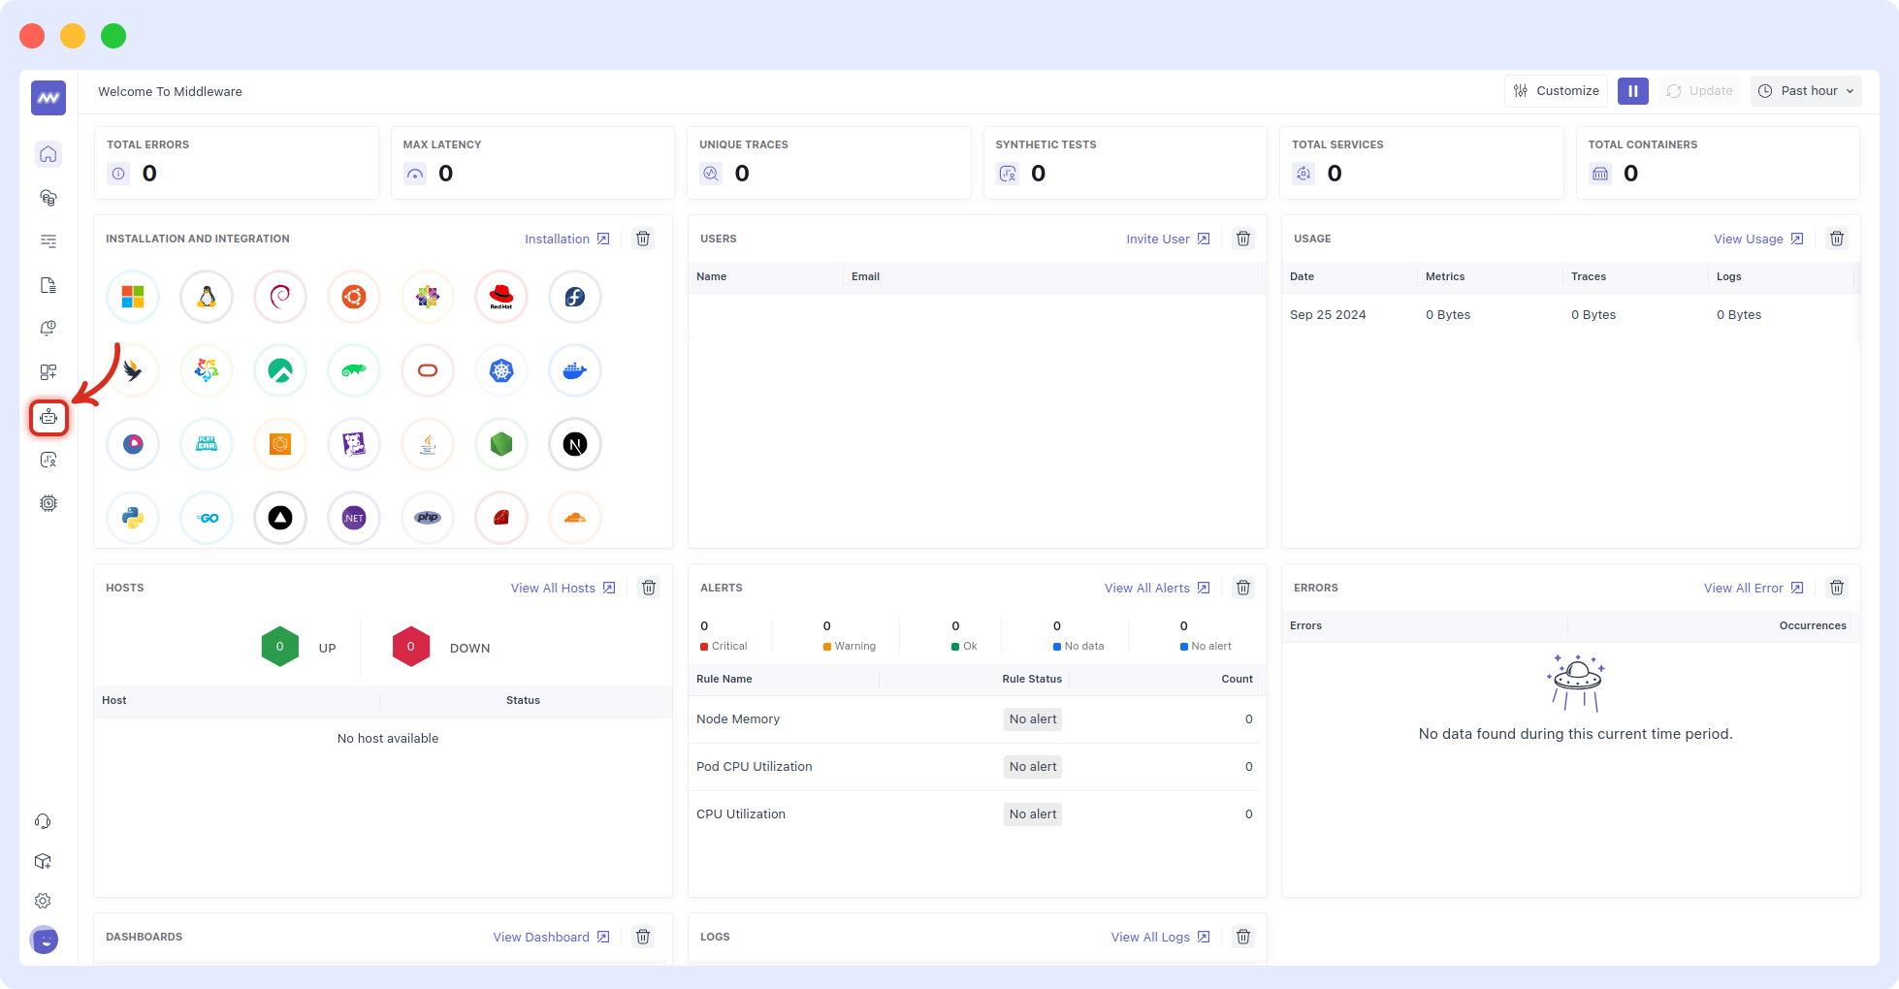Pause live updating with the pause toggle
The height and width of the screenshot is (989, 1899).
coord(1633,90)
